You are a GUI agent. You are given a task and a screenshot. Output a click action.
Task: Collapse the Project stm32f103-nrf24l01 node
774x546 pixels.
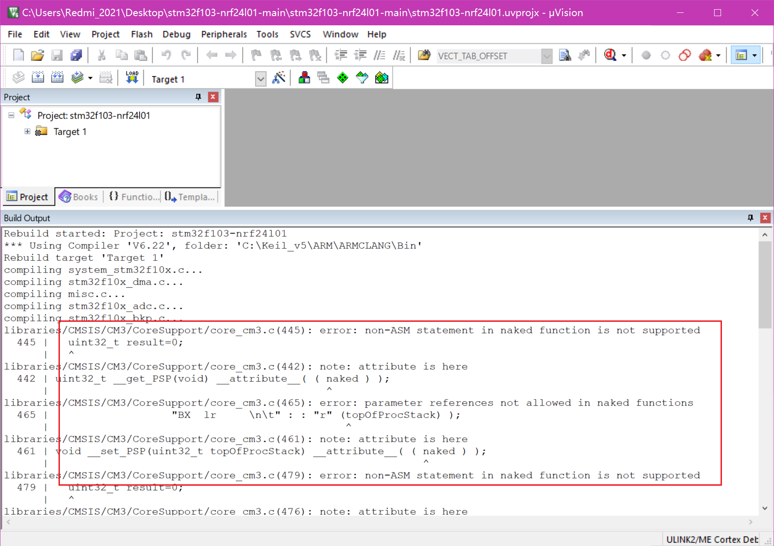[x=12, y=116]
